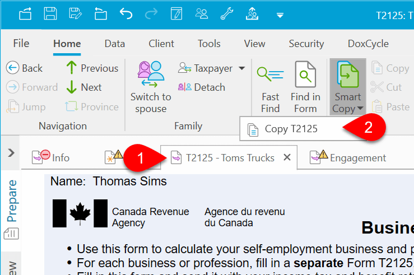Switch to the View ribbon tab

tap(254, 44)
